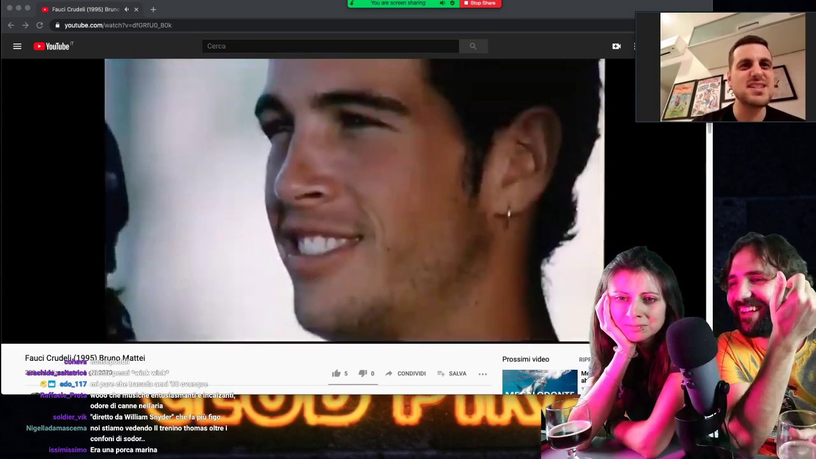Reload the YouTube page
The width and height of the screenshot is (816, 459).
40,25
